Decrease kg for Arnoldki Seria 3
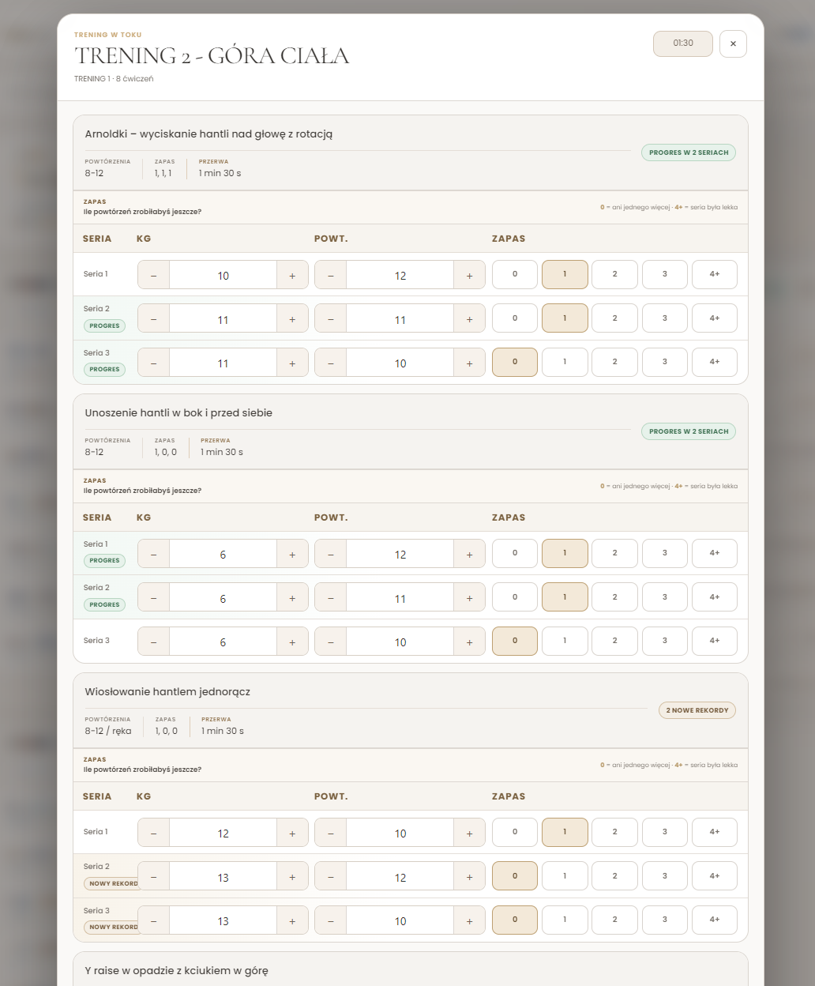Viewport: 815px width, 986px height. click(154, 363)
